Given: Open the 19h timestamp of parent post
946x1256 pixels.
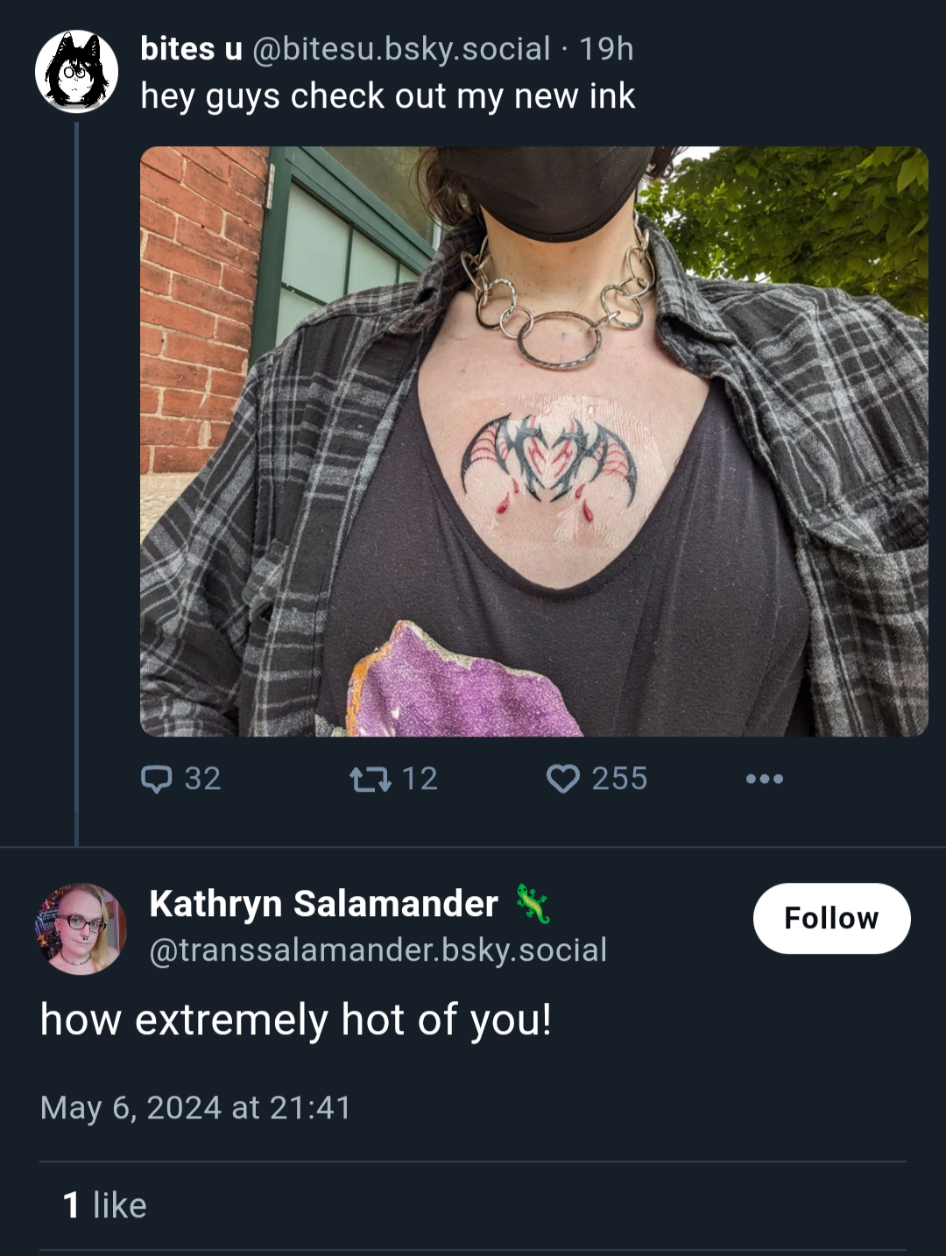Looking at the screenshot, I should coord(606,49).
